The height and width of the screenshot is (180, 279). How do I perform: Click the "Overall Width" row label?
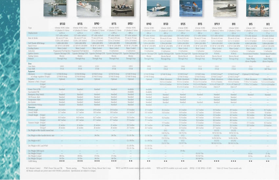point(33,113)
